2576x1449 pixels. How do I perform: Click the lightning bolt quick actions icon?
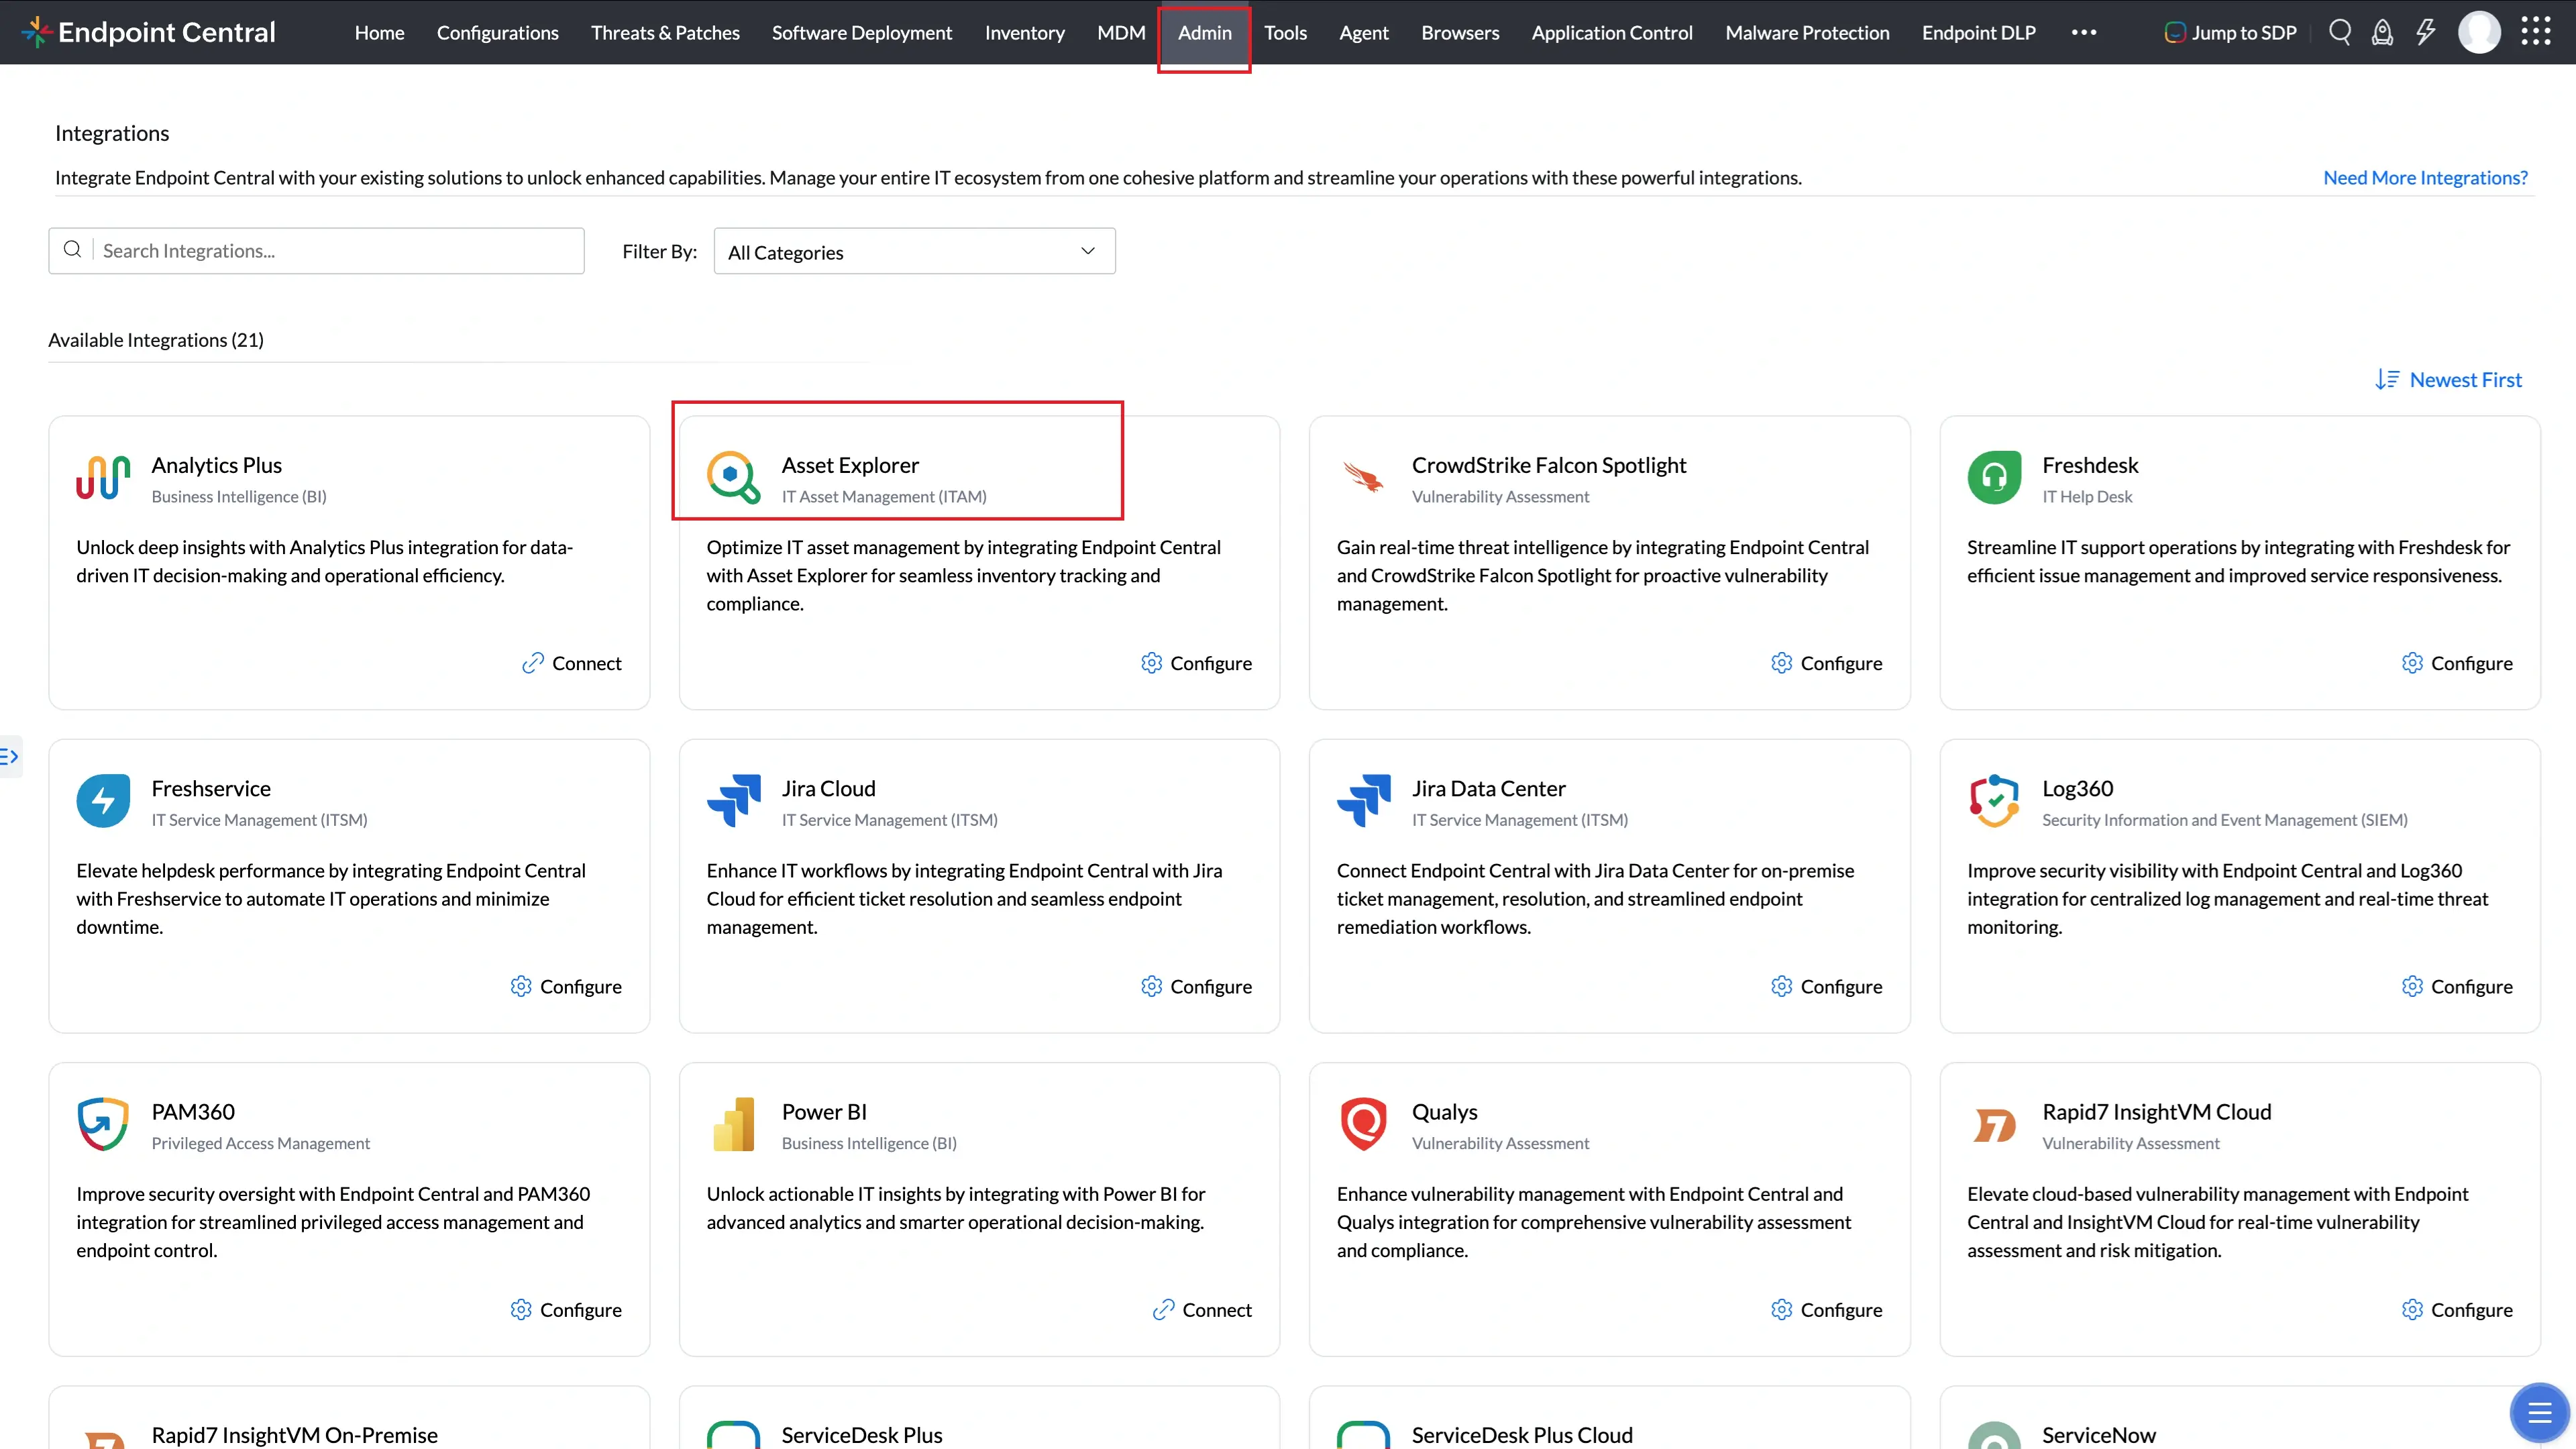(x=2425, y=32)
